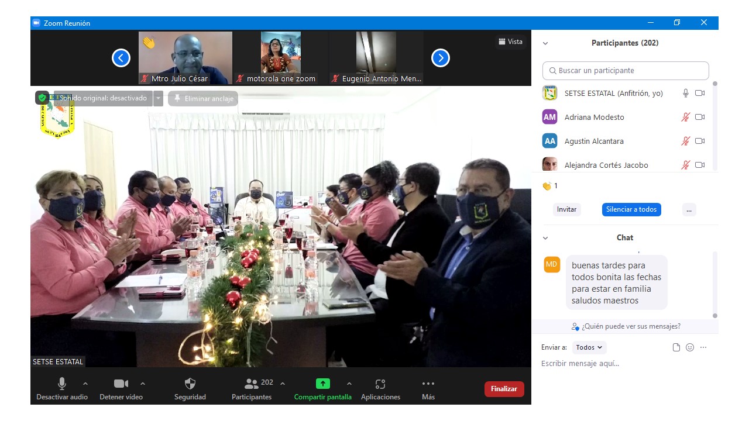This screenshot has height=421, width=749.
Task: Toggle SETSE ESTATAL microphone icon
Action: (x=686, y=93)
